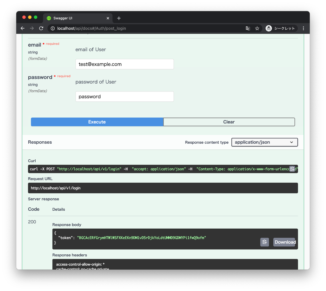
Task: Click the Curl label
Action: coord(32,161)
